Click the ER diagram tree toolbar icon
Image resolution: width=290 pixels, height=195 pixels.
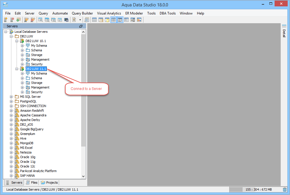(x=133, y=20)
